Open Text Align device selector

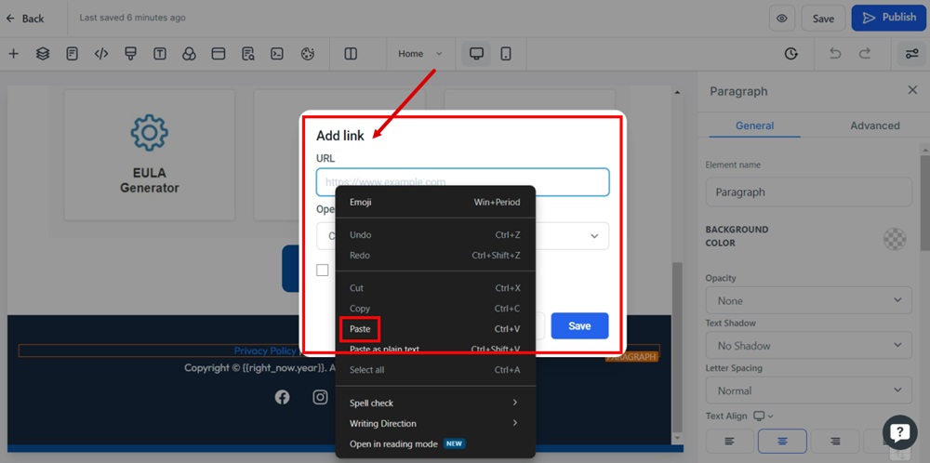click(x=764, y=417)
